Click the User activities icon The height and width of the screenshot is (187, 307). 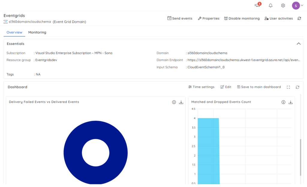[278, 18]
